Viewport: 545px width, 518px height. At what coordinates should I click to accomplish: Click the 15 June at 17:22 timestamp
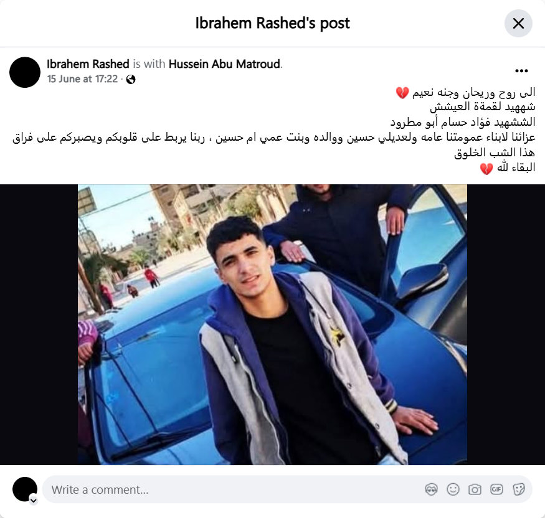[82, 79]
